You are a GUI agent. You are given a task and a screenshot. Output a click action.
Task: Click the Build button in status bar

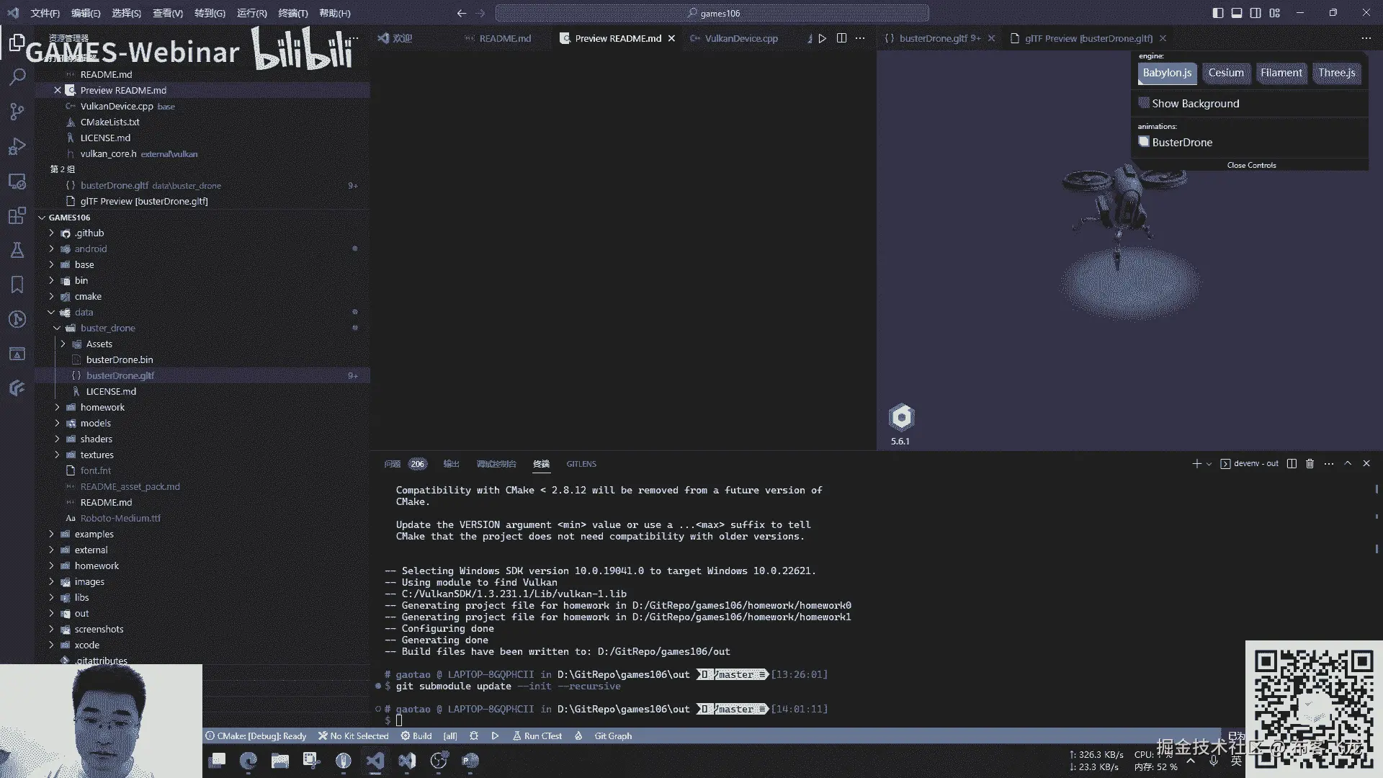416,736
